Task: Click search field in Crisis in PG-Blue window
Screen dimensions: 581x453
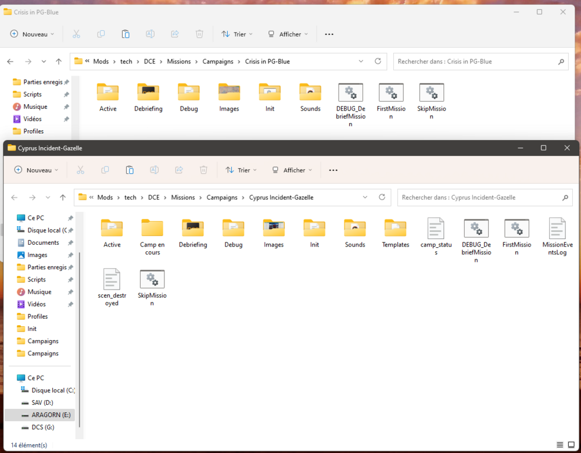Action: point(480,62)
